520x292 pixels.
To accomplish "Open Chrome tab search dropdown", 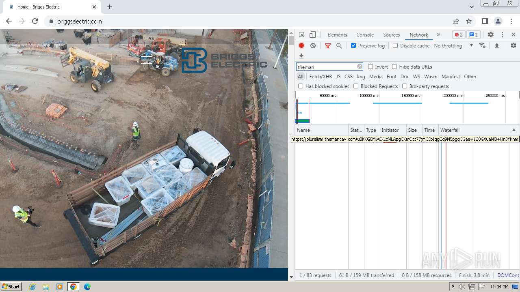I will click(472, 7).
